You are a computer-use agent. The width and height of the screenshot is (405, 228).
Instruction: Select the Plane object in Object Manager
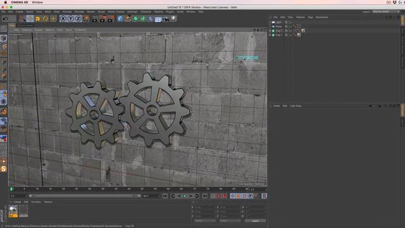[x=278, y=27]
